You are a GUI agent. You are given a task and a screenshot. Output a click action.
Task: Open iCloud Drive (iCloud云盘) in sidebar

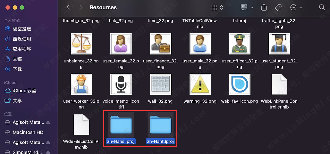[x=24, y=91]
